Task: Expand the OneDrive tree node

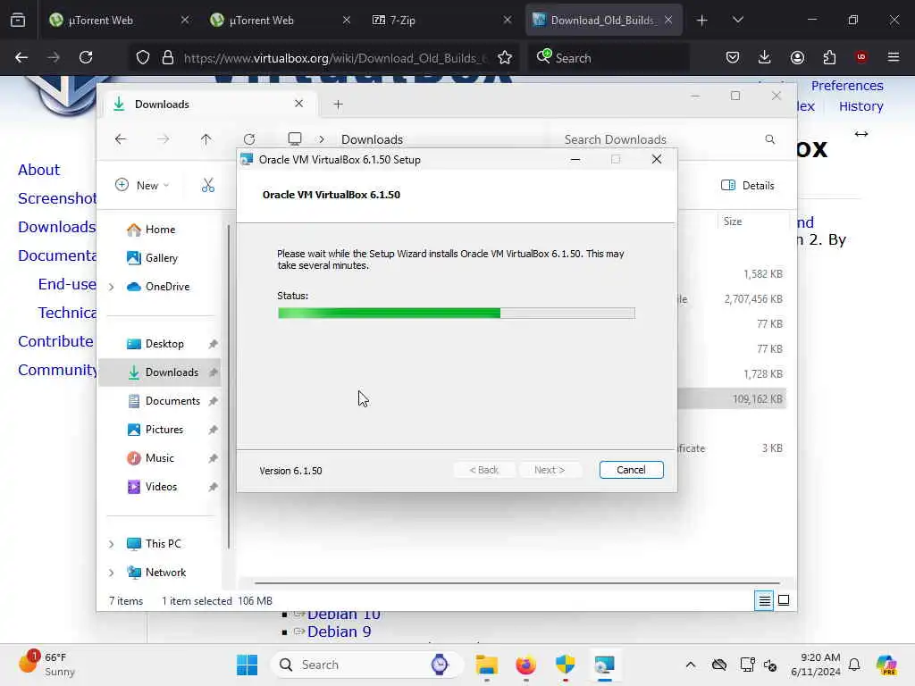Action: [111, 287]
